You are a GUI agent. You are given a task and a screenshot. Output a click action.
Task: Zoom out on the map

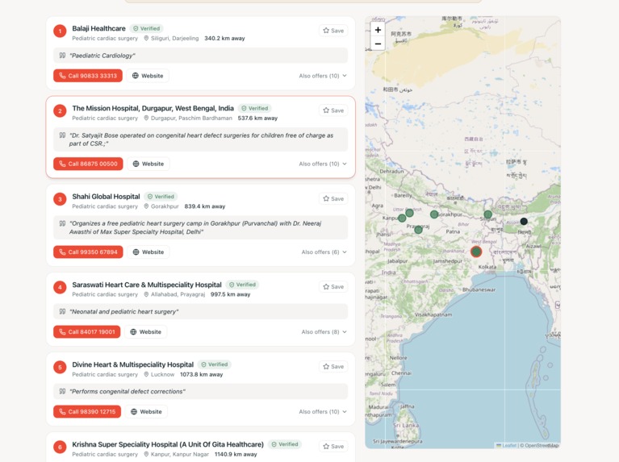pos(378,44)
